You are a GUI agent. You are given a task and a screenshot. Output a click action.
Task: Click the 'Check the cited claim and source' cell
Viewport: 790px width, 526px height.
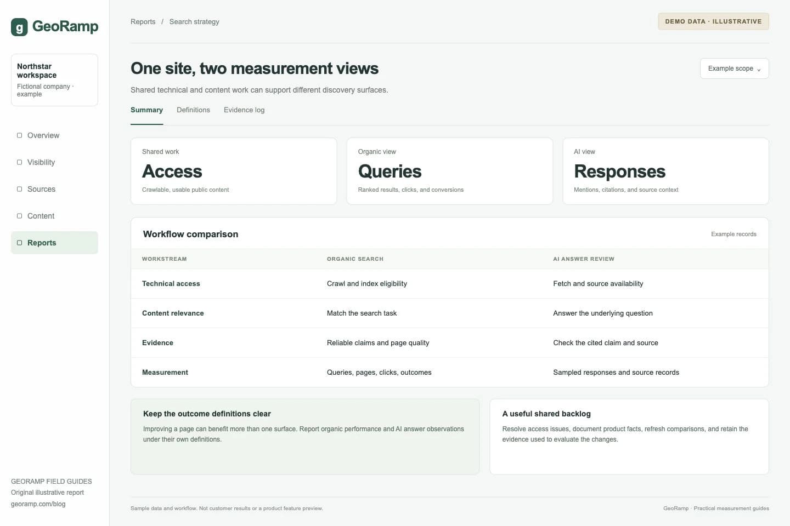(x=606, y=343)
